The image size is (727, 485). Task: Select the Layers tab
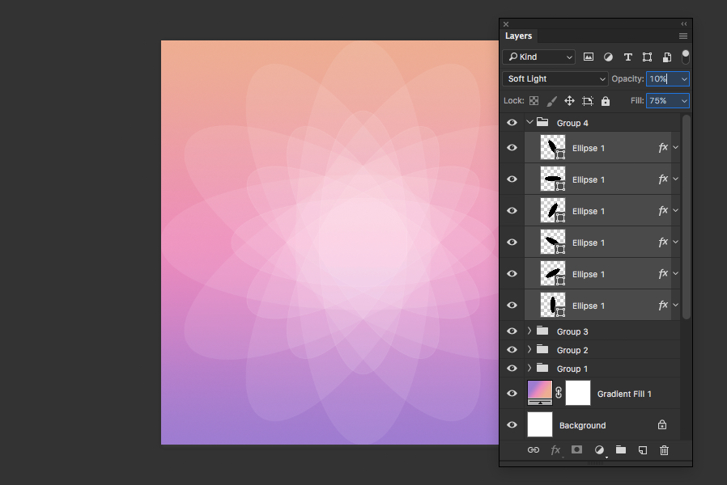coord(518,36)
